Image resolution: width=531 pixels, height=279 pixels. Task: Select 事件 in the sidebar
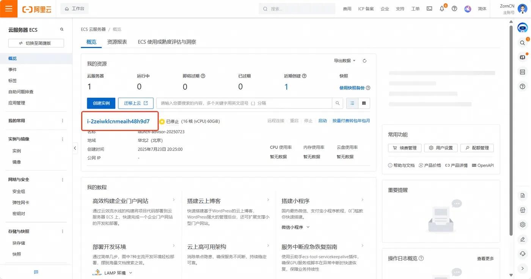pyautogui.click(x=13, y=70)
